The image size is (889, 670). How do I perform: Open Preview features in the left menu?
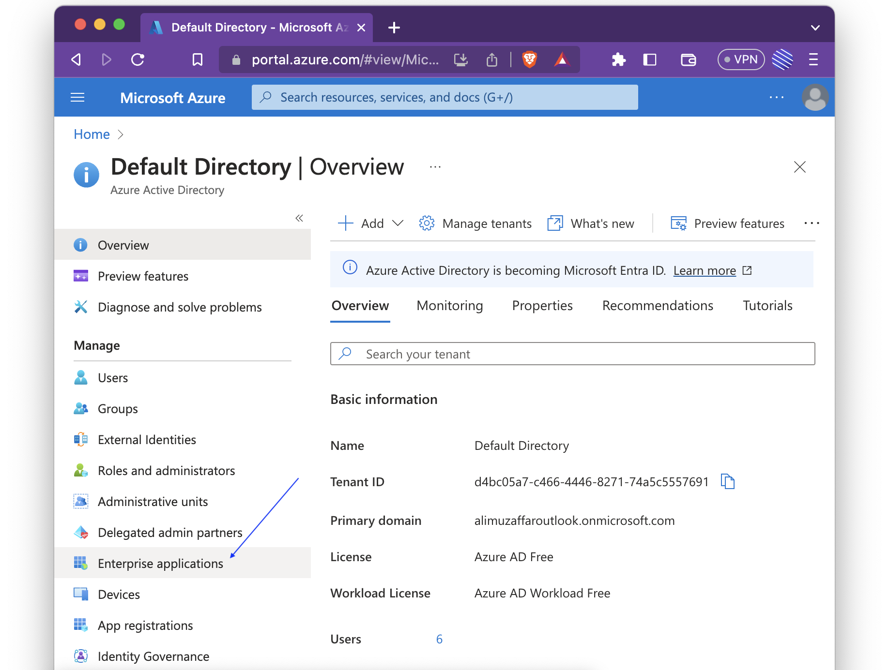click(183, 276)
